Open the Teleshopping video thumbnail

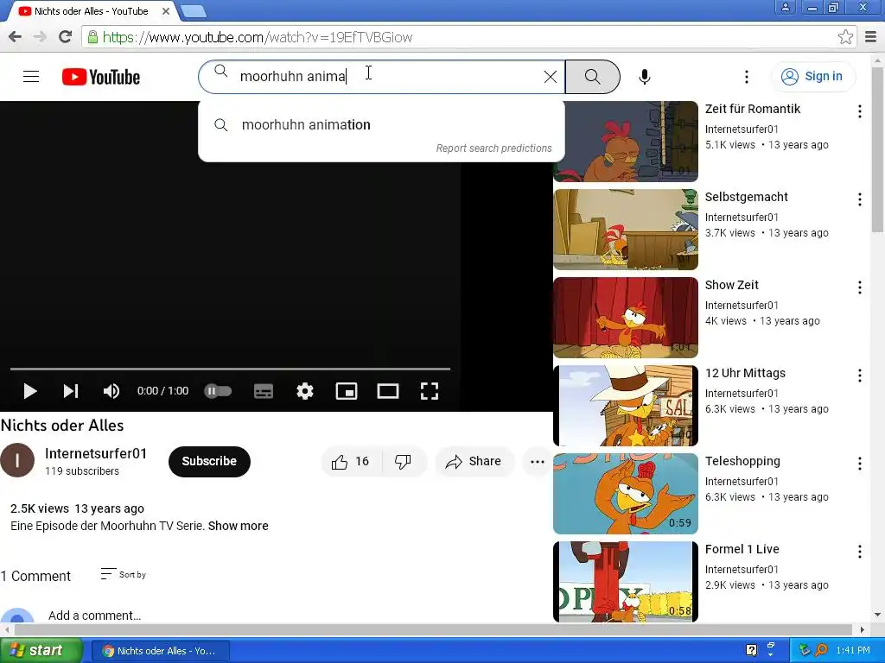coord(626,494)
